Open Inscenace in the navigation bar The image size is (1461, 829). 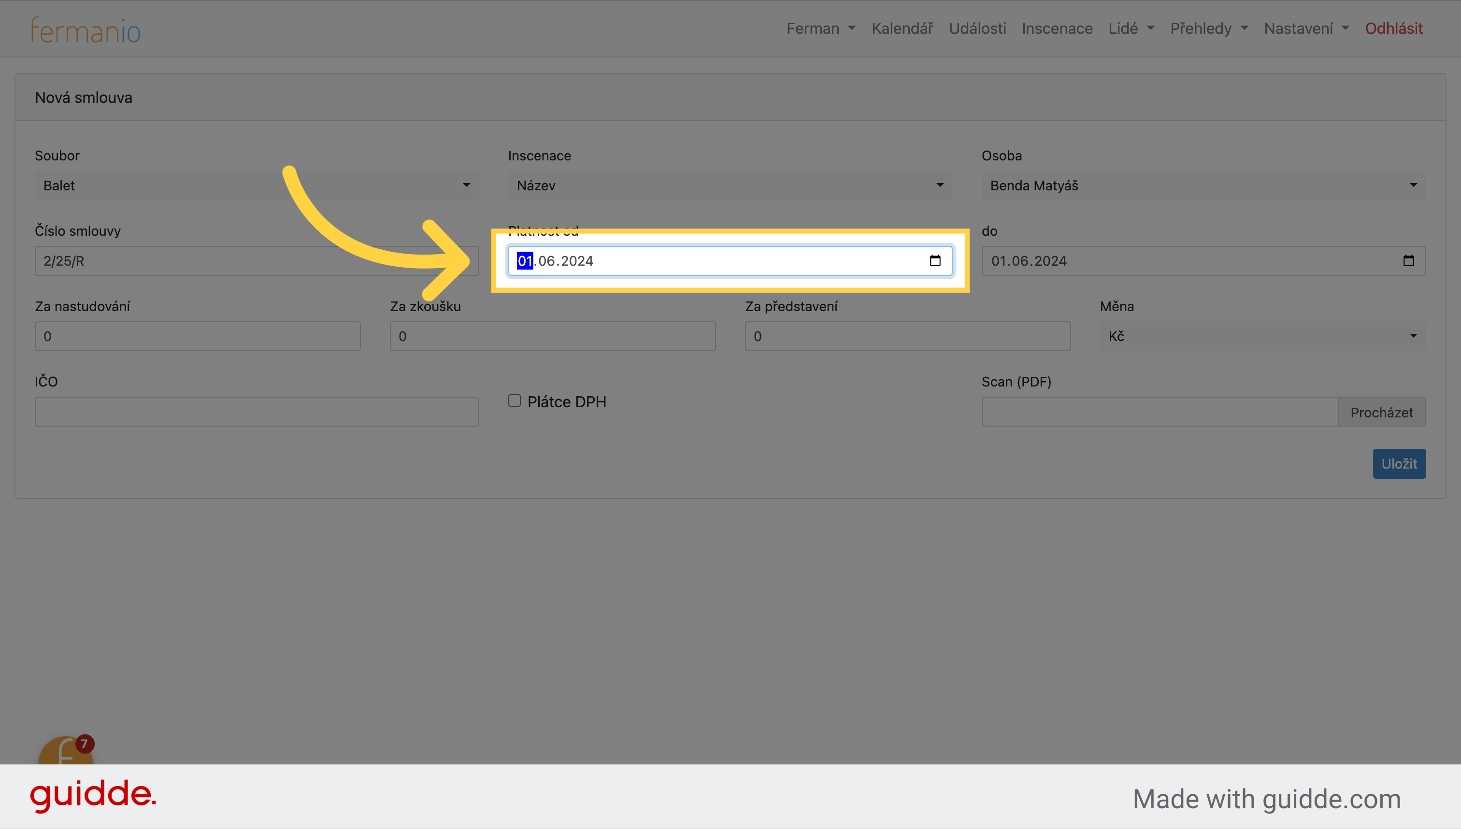pos(1057,29)
